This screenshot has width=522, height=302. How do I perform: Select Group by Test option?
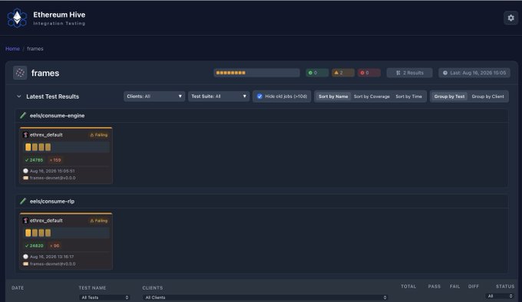449,97
